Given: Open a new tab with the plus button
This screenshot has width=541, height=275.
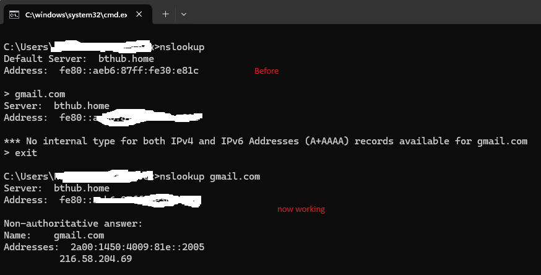Looking at the screenshot, I should 165,14.
